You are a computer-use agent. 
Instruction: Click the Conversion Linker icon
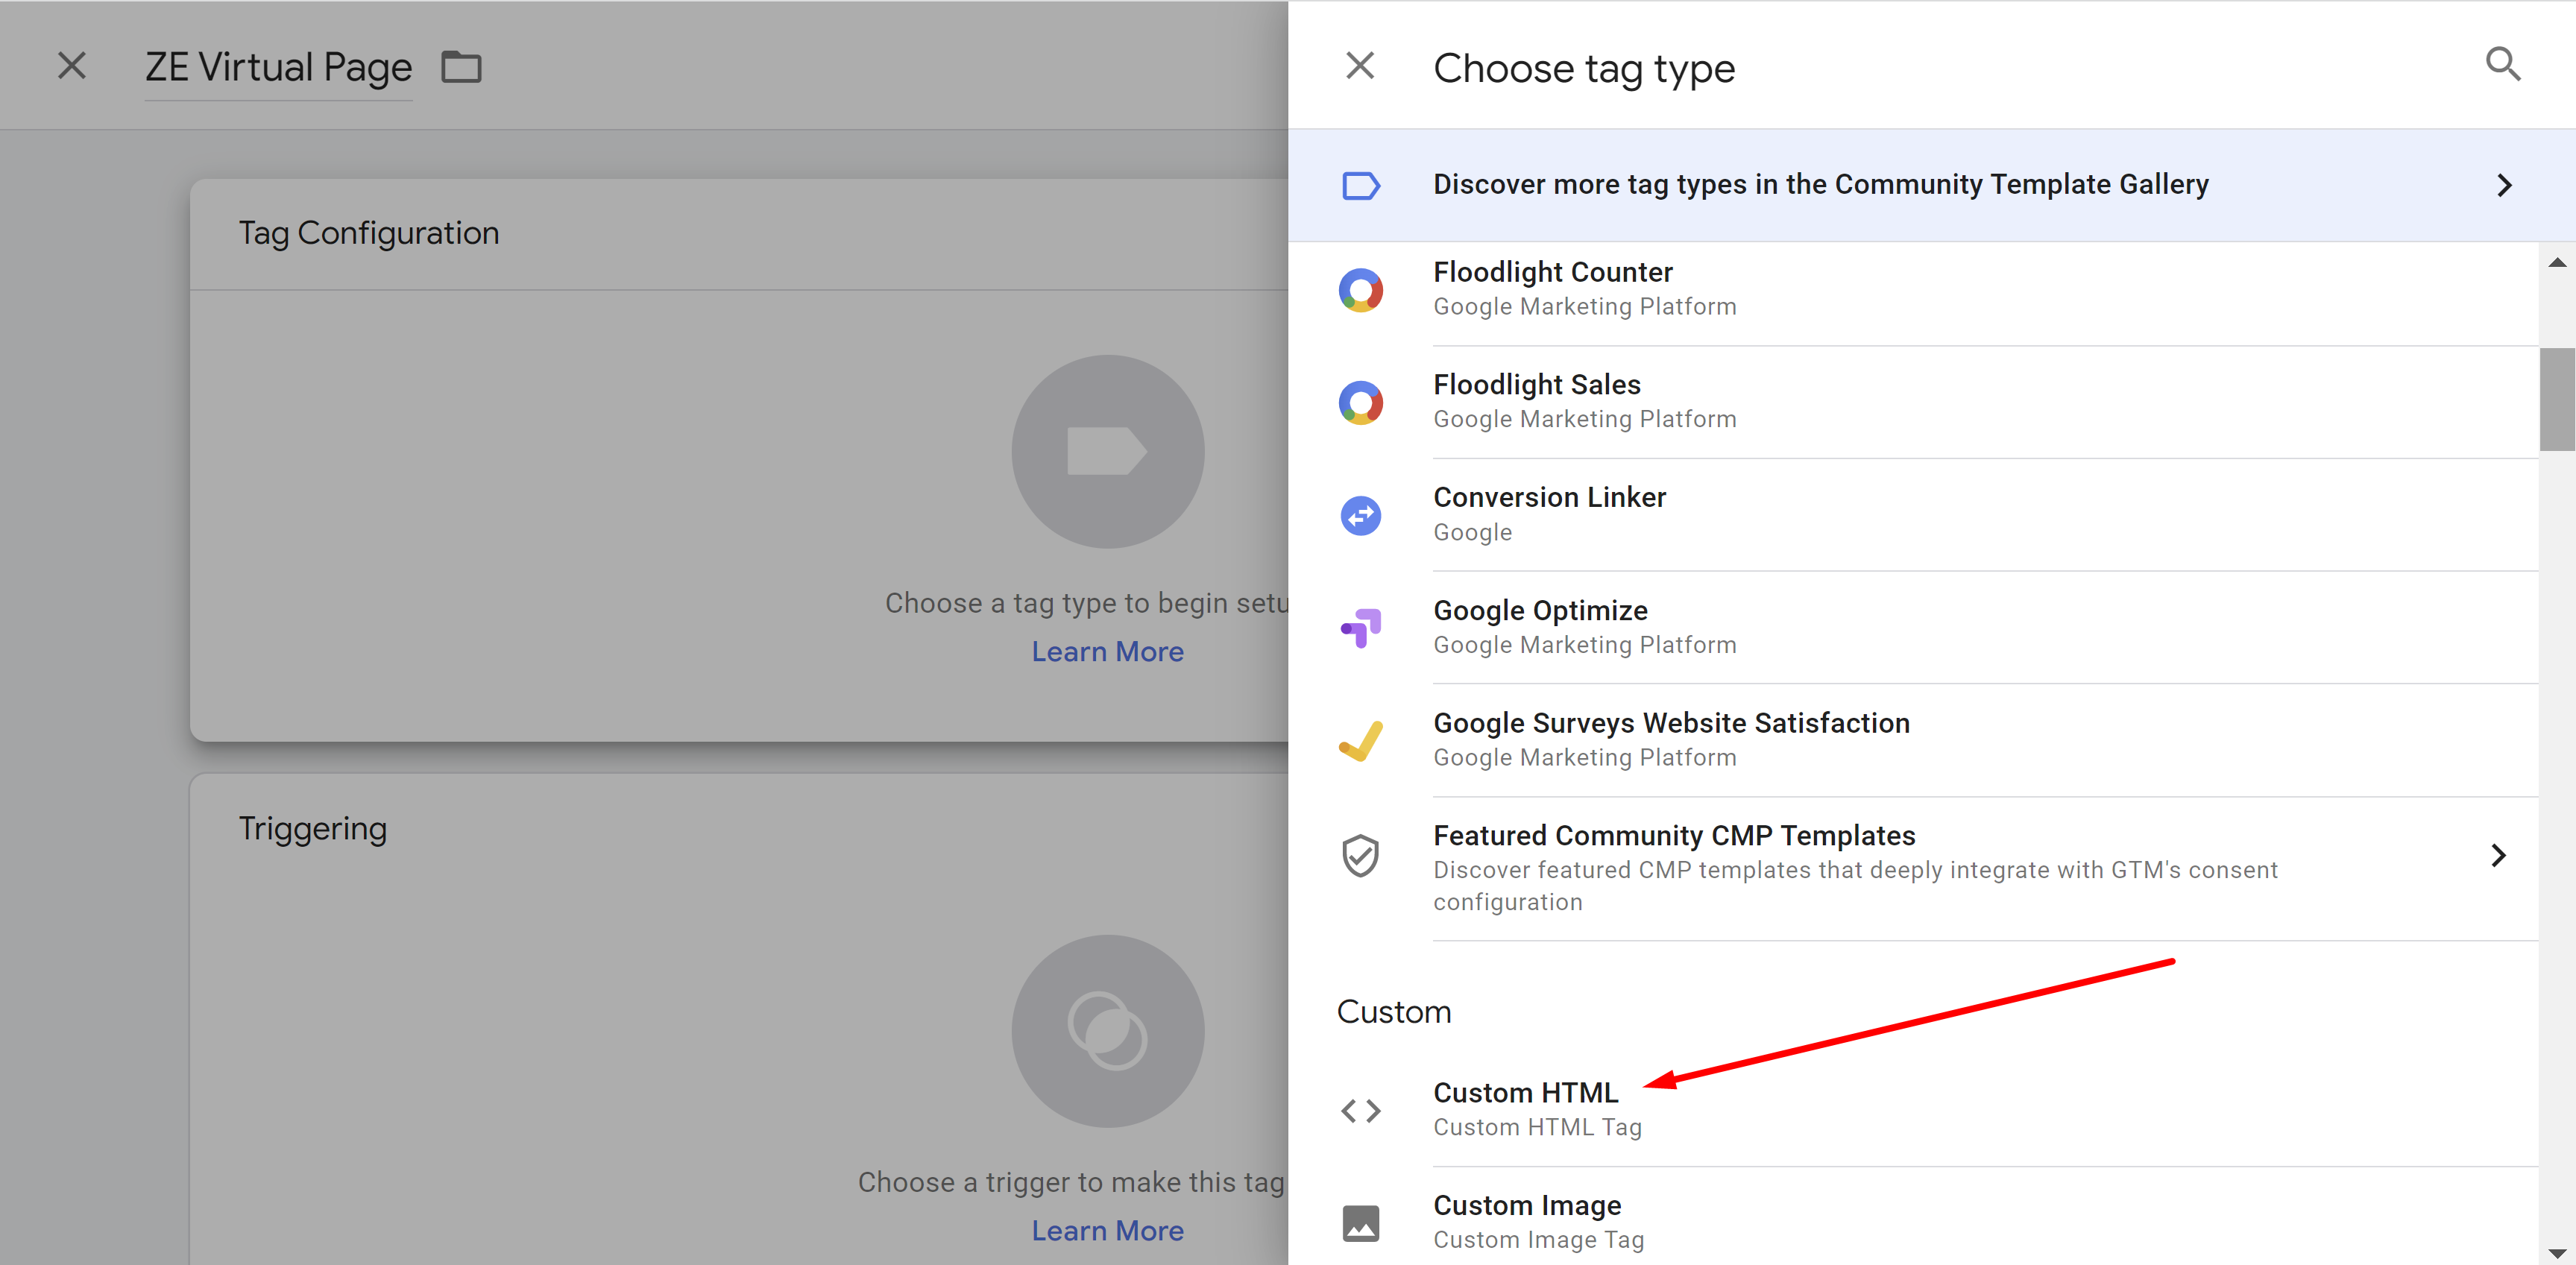pos(1361,516)
